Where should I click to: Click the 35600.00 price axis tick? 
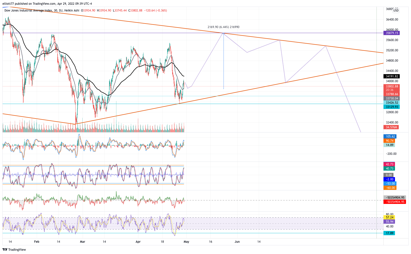(392, 40)
